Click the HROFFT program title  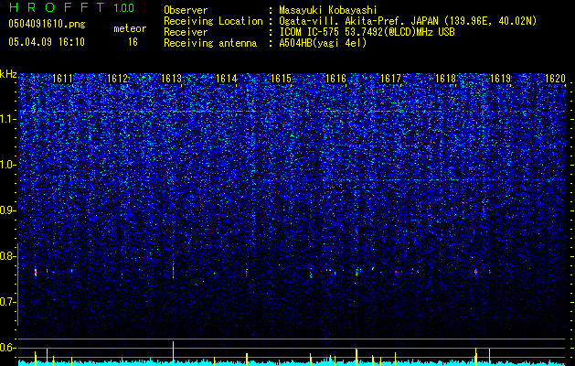point(56,7)
